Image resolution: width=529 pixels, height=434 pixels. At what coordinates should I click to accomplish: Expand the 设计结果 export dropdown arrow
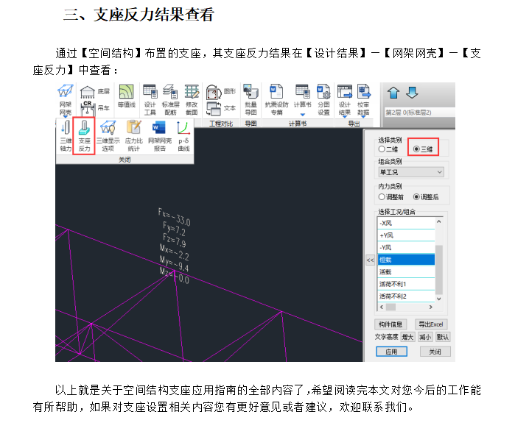tap(345, 116)
